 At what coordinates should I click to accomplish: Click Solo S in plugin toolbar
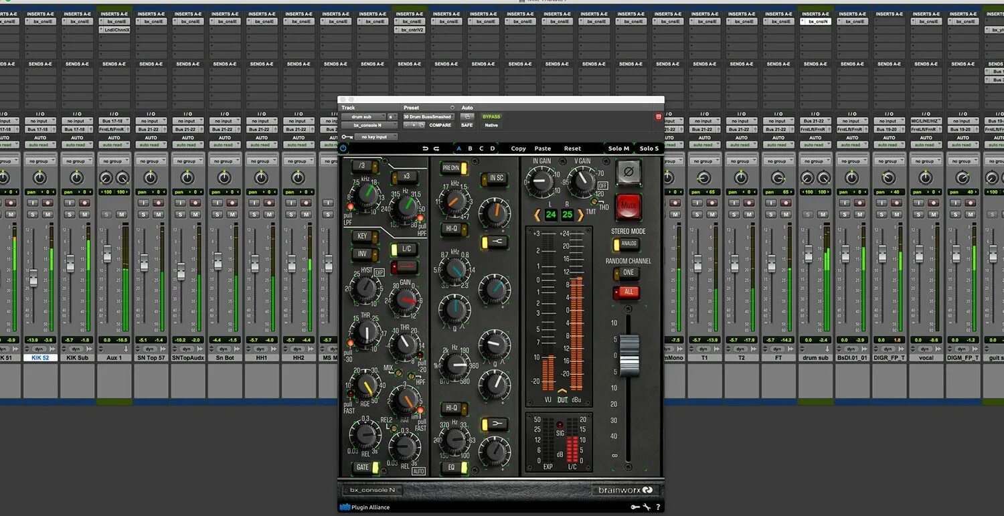649,149
